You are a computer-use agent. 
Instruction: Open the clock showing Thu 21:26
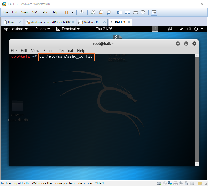coord(104,29)
